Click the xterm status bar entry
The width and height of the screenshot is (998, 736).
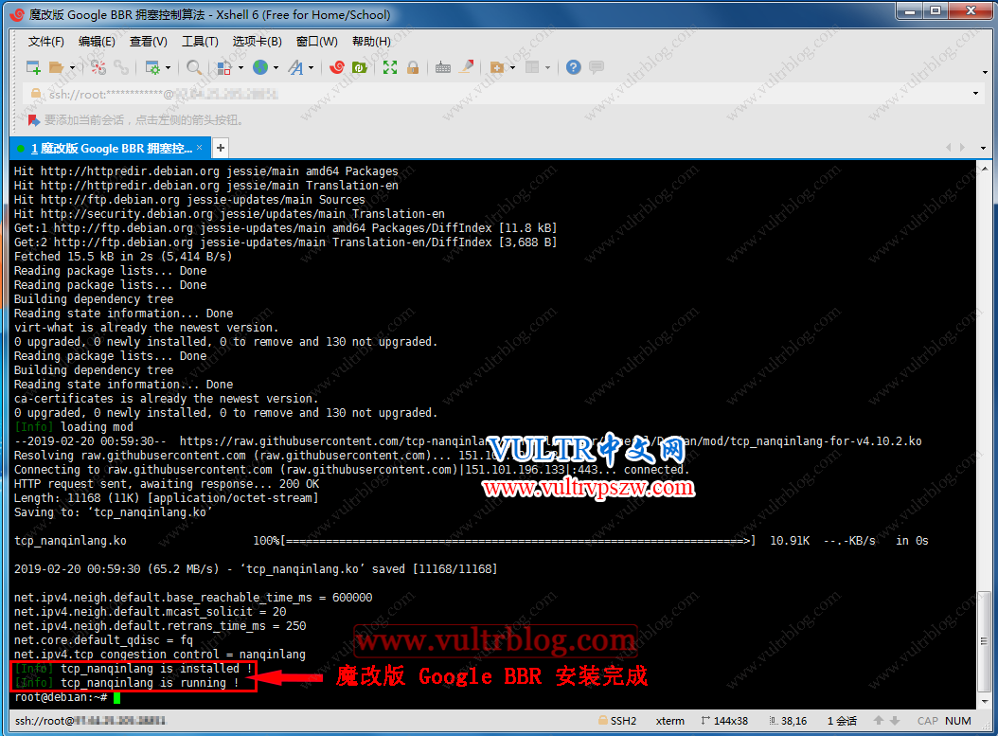pos(670,721)
